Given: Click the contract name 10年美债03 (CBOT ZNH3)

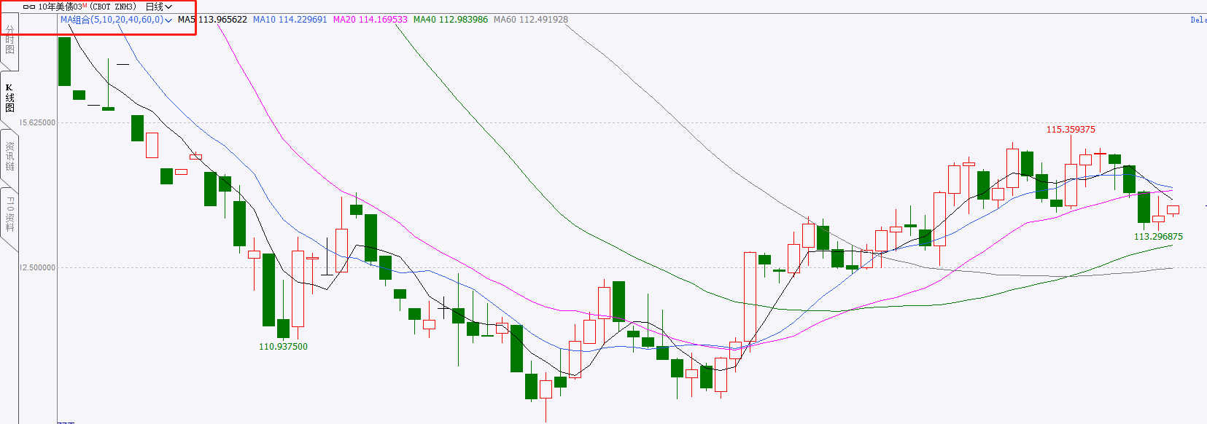Looking at the screenshot, I should coord(87,7).
